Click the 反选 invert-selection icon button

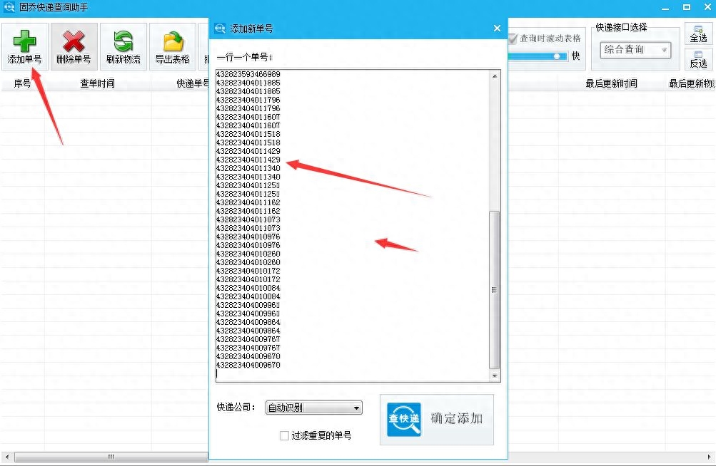(x=698, y=59)
